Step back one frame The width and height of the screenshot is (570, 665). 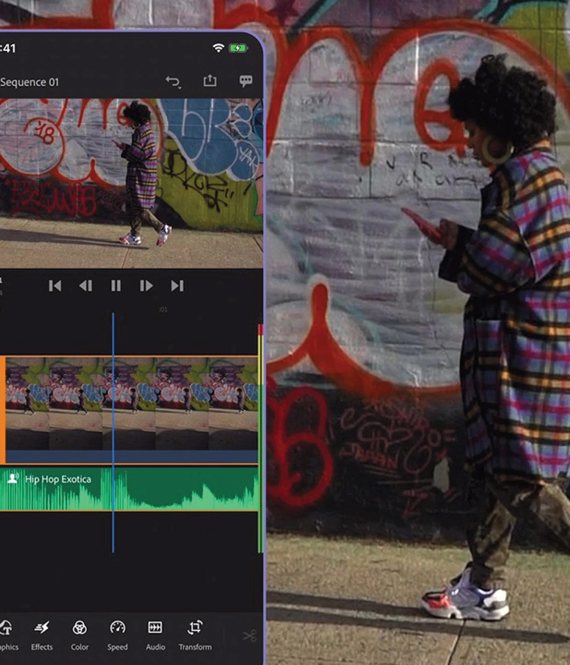tap(85, 286)
